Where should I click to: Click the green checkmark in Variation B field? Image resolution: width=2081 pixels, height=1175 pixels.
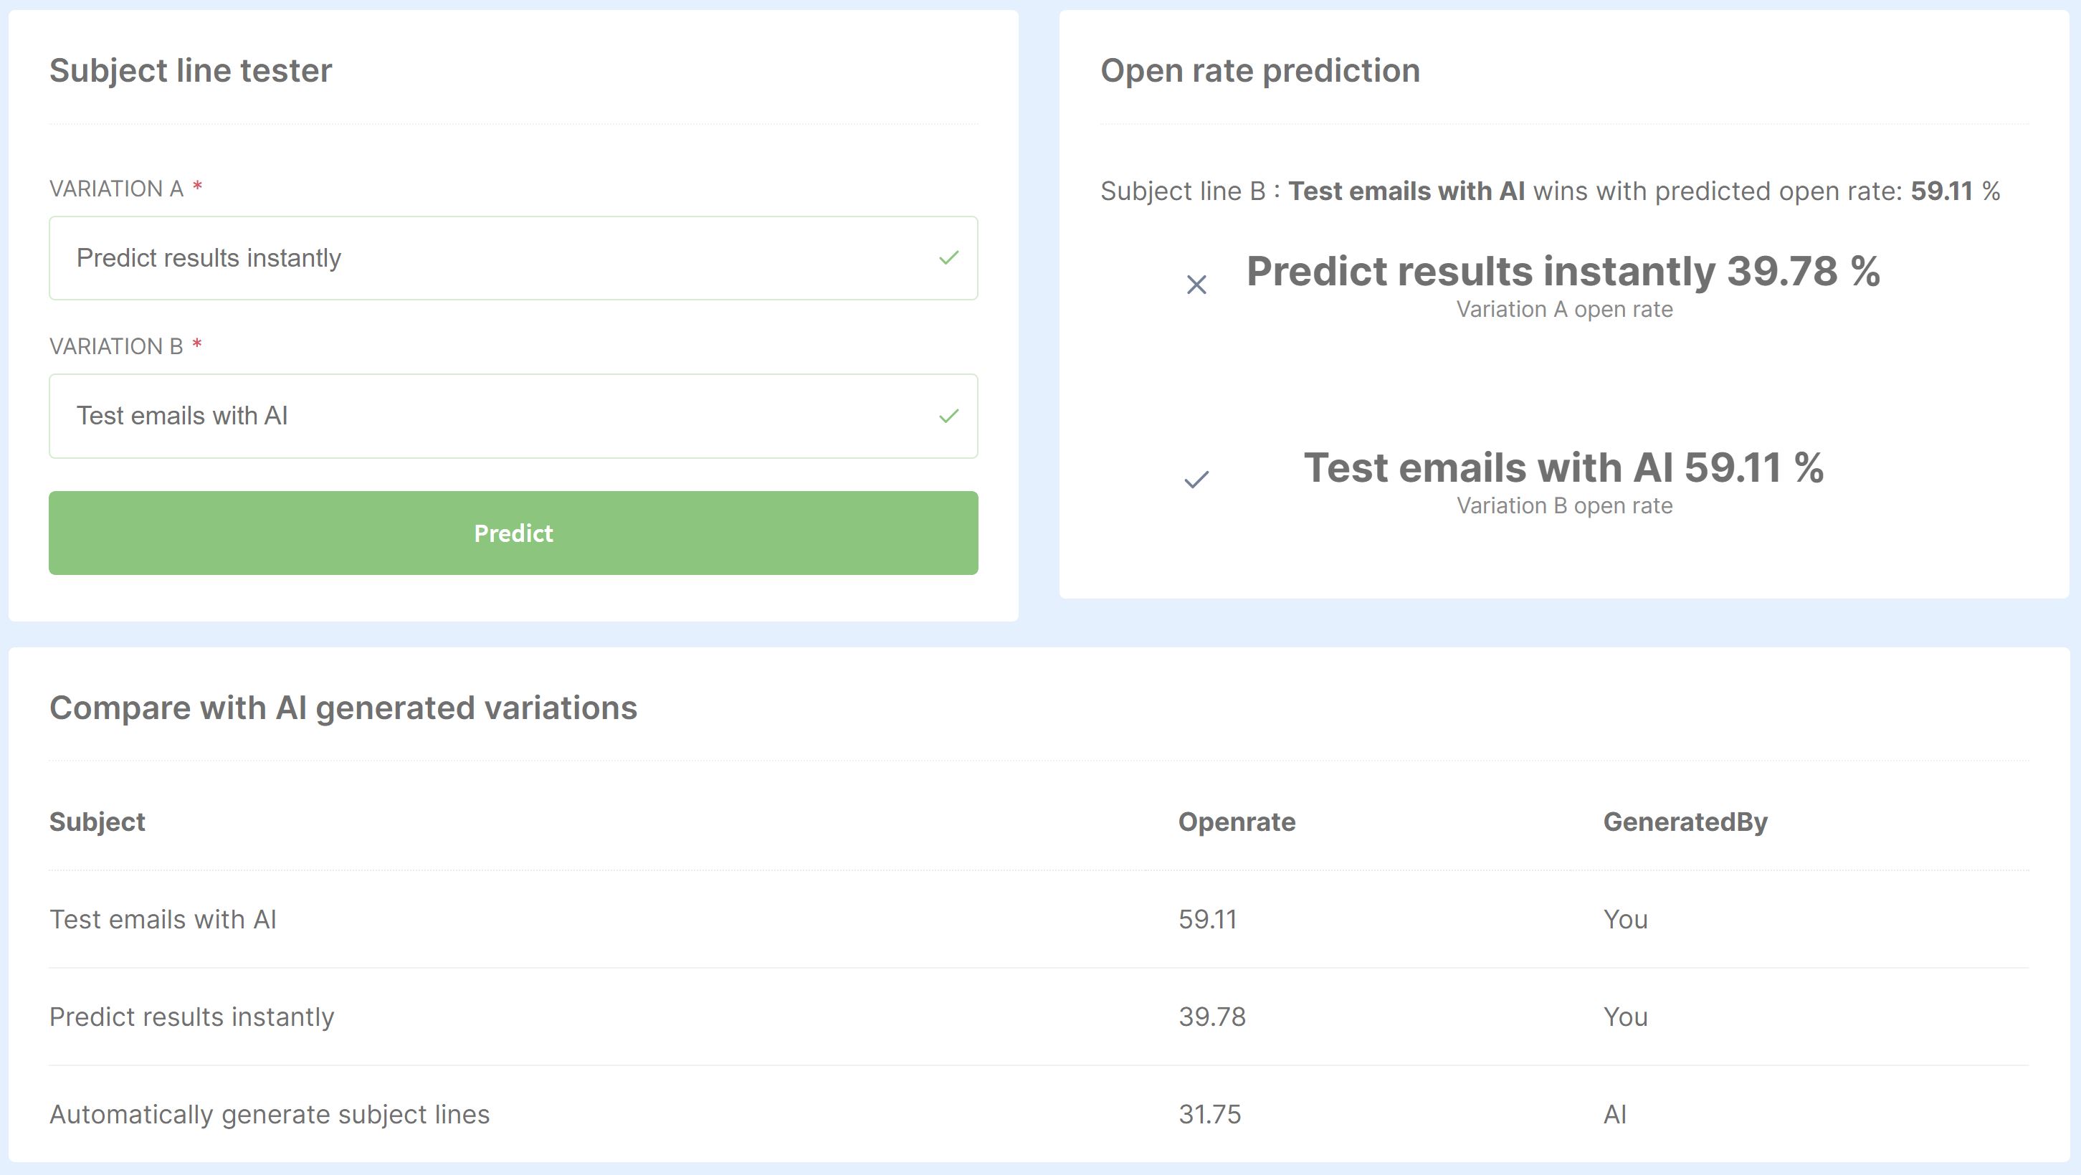tap(948, 417)
